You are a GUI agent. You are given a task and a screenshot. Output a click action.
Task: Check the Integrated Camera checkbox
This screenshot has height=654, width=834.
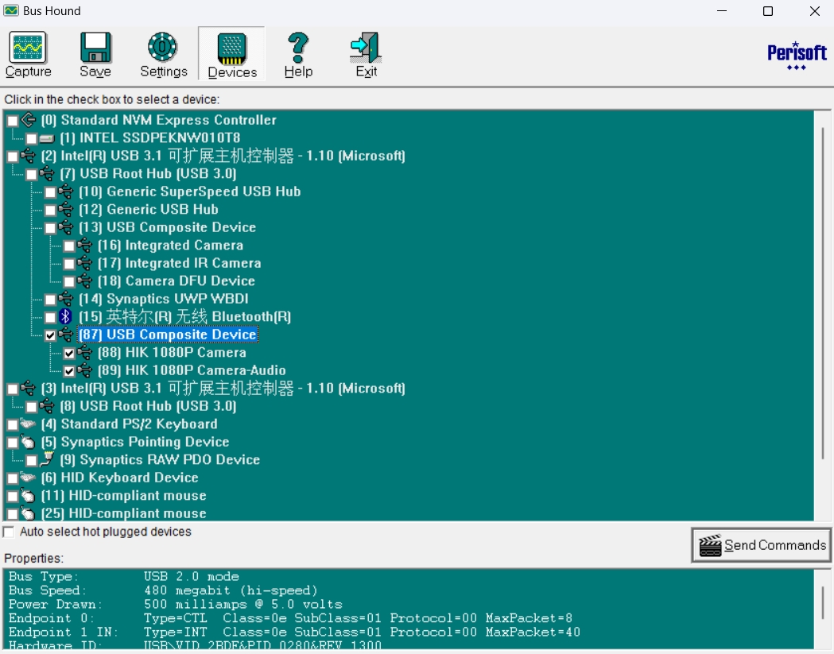pos(69,246)
